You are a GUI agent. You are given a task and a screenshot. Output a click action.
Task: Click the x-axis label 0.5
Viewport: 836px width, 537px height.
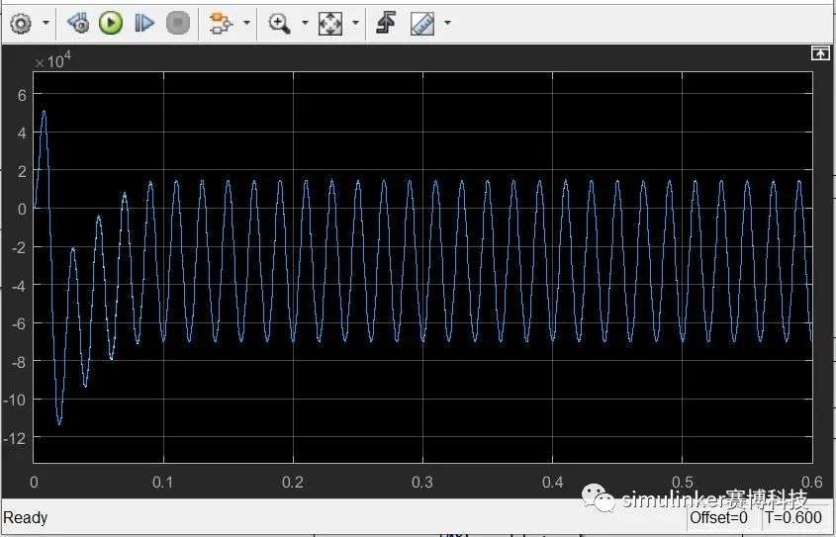682,483
